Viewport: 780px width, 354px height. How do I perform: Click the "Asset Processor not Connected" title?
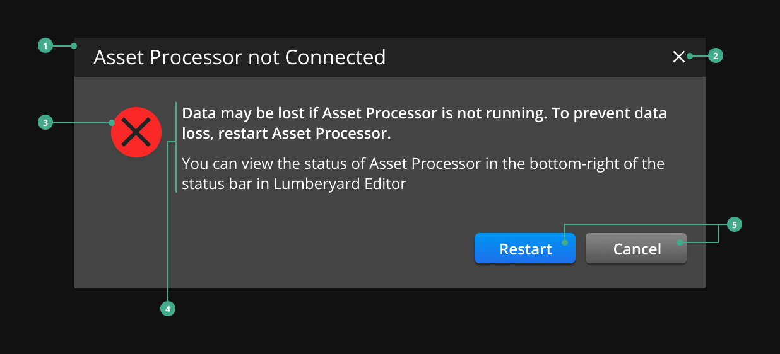[239, 57]
